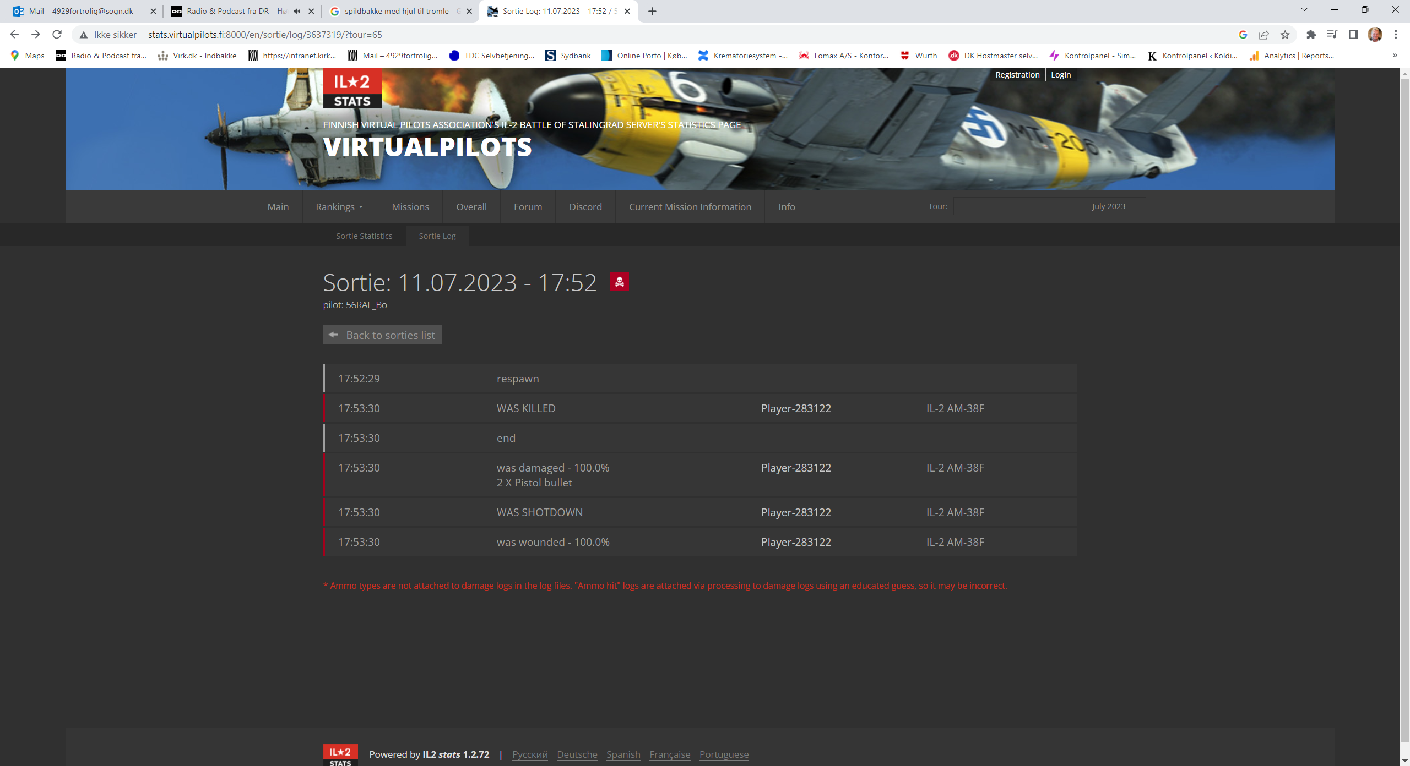Click the IL2 STATS logo in the banner
1410x766 pixels.
(352, 89)
